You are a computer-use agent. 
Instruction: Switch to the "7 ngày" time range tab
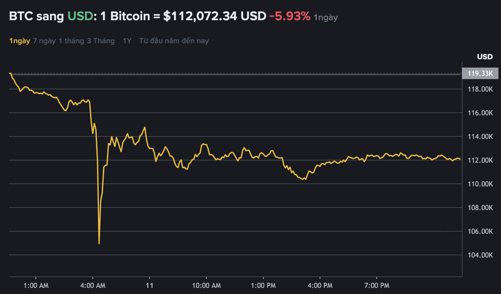point(44,41)
